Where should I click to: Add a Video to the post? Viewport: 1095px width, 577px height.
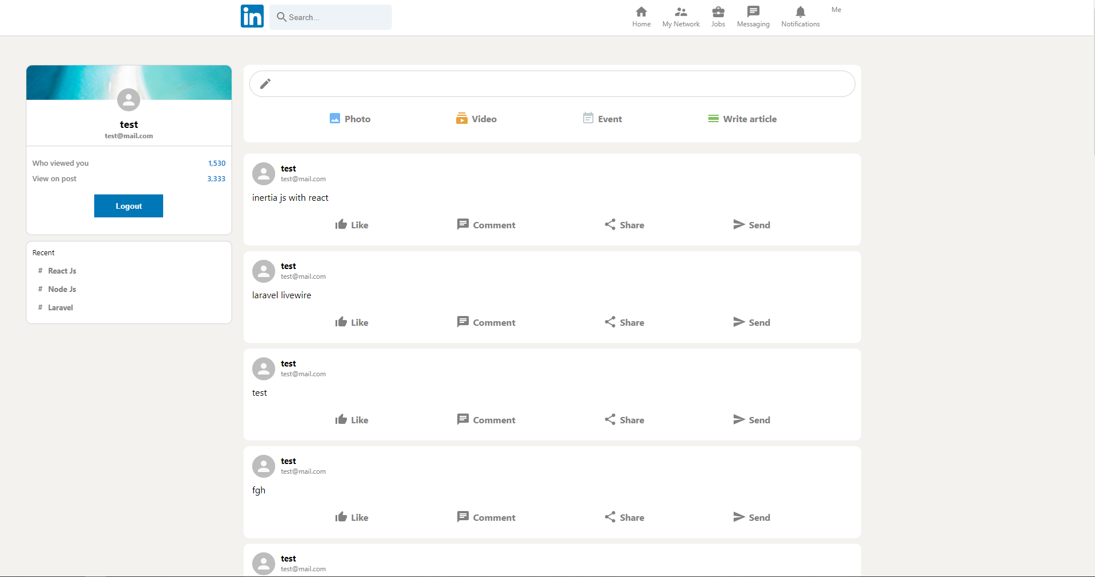476,119
